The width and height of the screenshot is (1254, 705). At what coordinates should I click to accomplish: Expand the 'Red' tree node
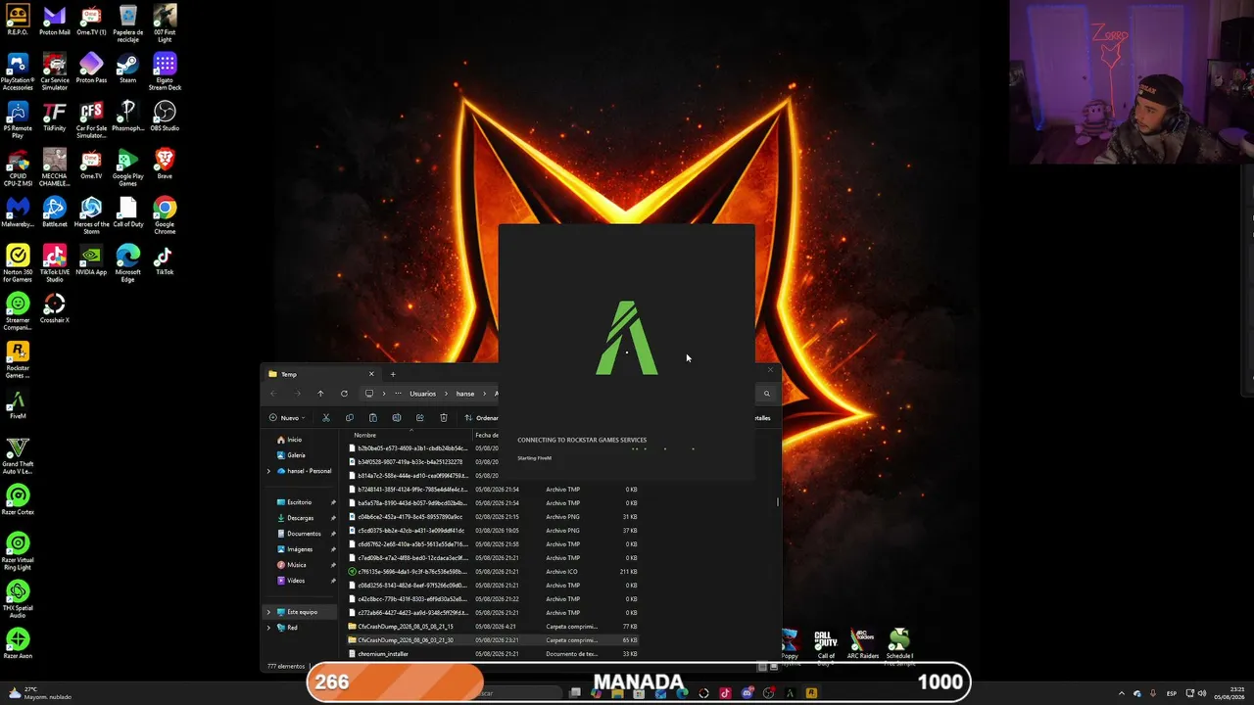pyautogui.click(x=268, y=628)
